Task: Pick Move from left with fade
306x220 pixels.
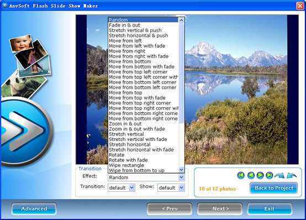Action: tap(143, 46)
